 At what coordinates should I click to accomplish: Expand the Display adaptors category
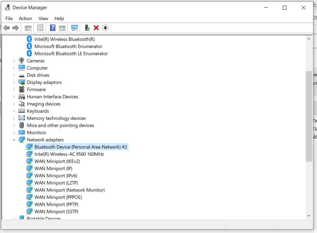tap(14, 82)
